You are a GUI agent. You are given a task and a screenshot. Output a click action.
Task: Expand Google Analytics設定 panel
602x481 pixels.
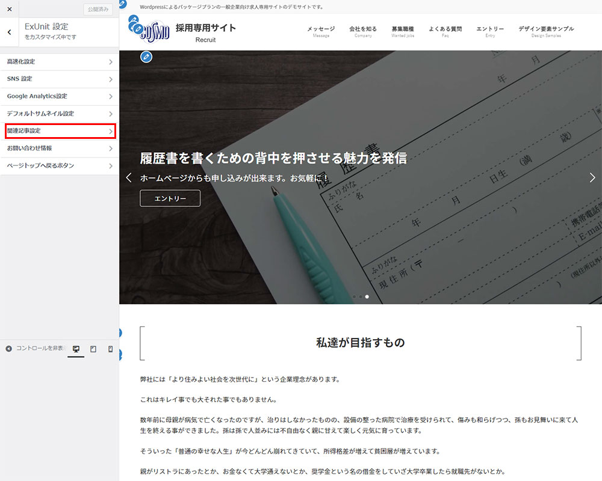coord(59,96)
